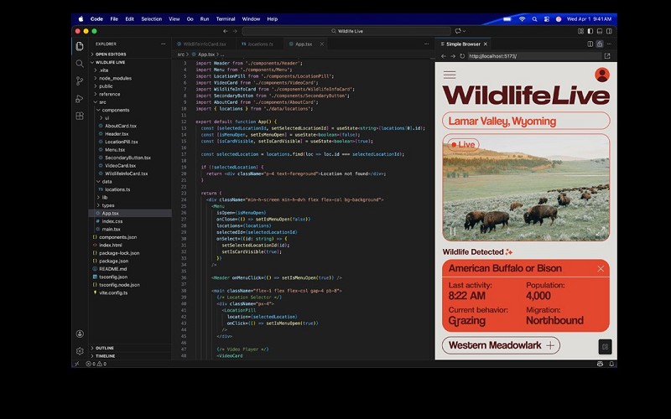The height and width of the screenshot is (419, 671).
Task: Go back with title bar arrow
Action: coord(225,31)
